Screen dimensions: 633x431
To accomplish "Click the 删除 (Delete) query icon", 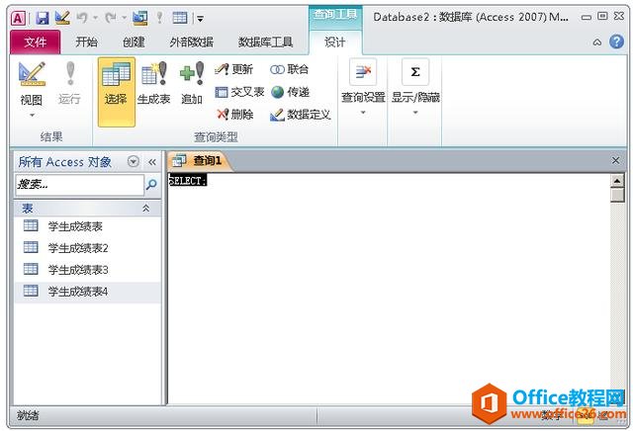I will click(x=233, y=115).
